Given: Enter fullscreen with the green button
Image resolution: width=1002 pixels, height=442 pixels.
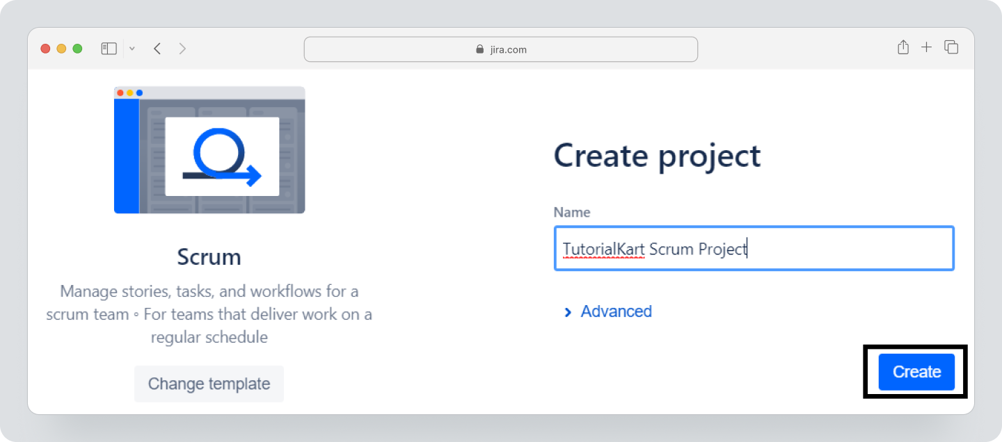Looking at the screenshot, I should [77, 48].
